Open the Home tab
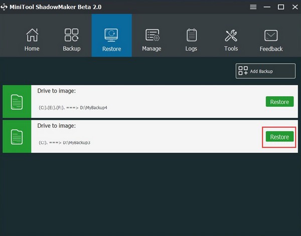 click(x=32, y=40)
